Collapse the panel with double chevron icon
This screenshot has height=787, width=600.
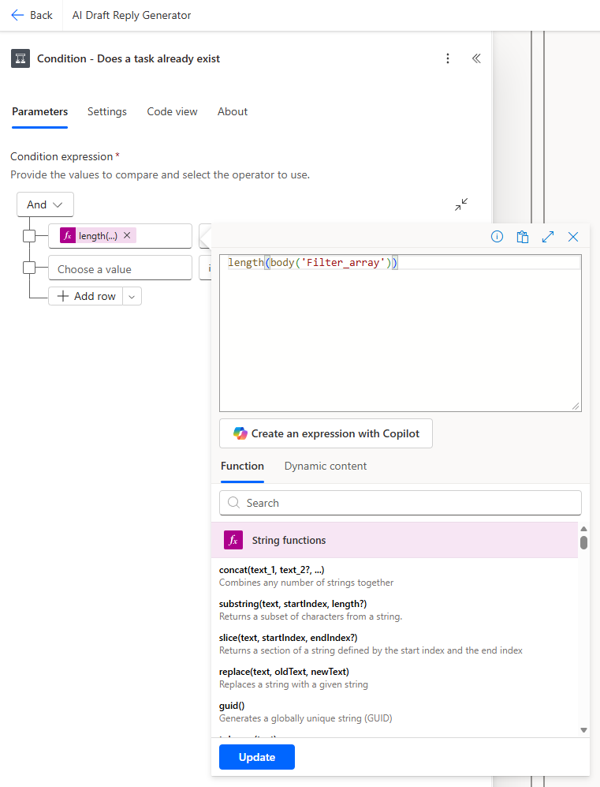click(476, 58)
